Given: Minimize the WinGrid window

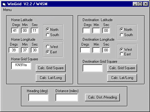Looking at the screenshot, I should [135, 4].
